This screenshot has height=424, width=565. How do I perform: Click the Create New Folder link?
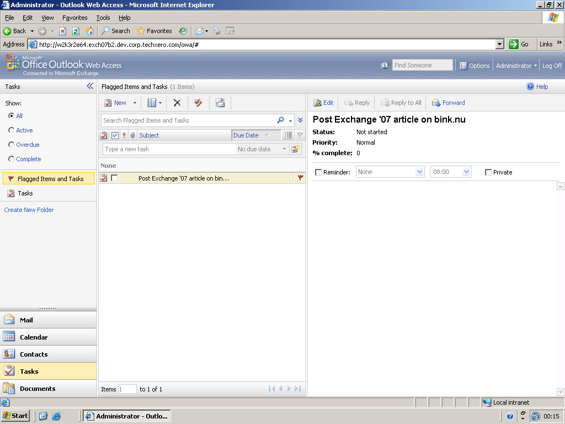[29, 210]
